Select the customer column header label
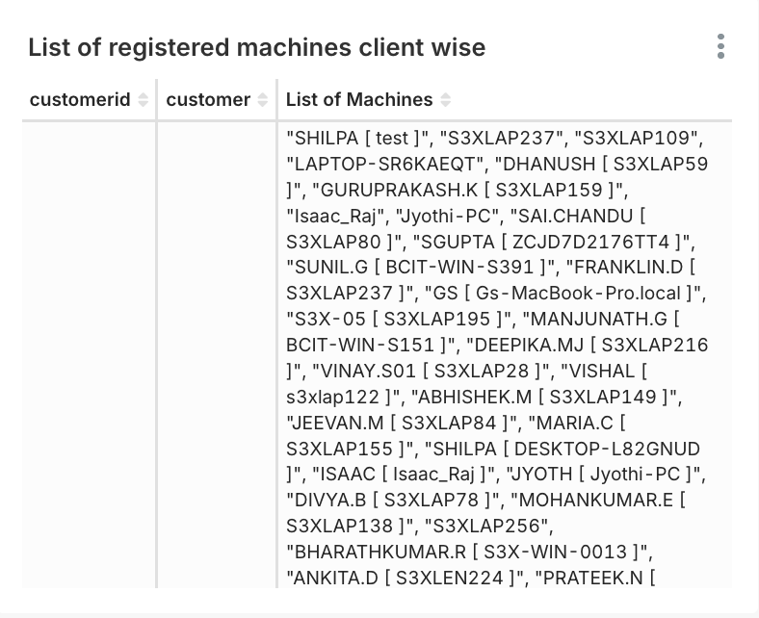The width and height of the screenshot is (759, 618). (208, 100)
